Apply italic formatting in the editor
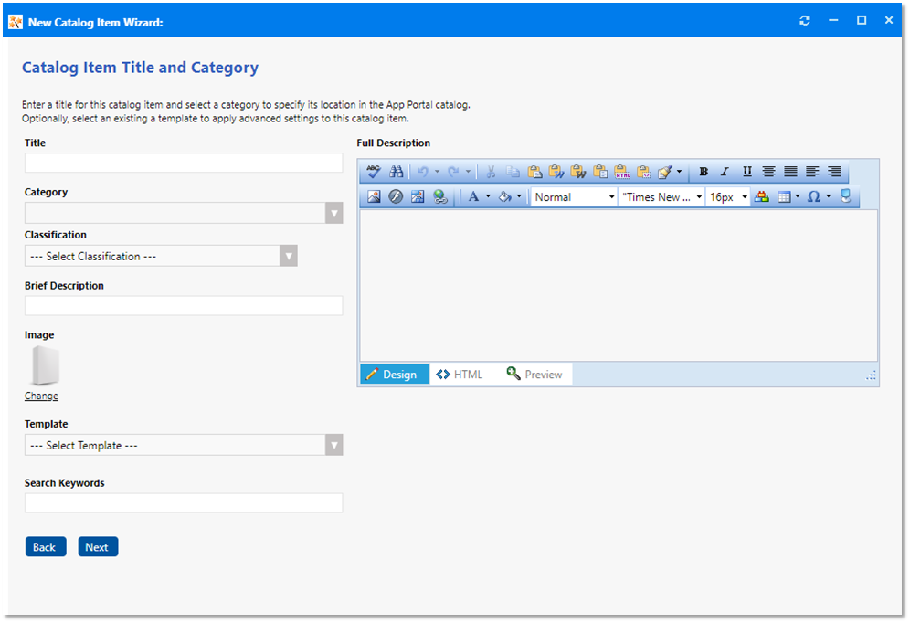Image resolution: width=910 pixels, height=623 pixels. (724, 171)
